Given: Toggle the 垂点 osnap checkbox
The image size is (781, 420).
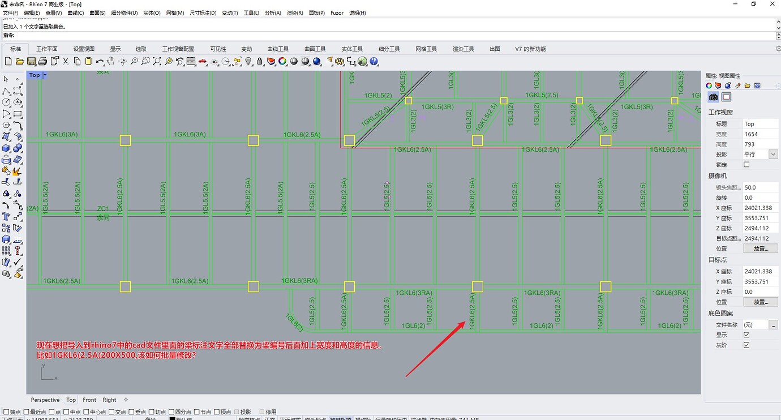Looking at the screenshot, I should pyautogui.click(x=132, y=412).
